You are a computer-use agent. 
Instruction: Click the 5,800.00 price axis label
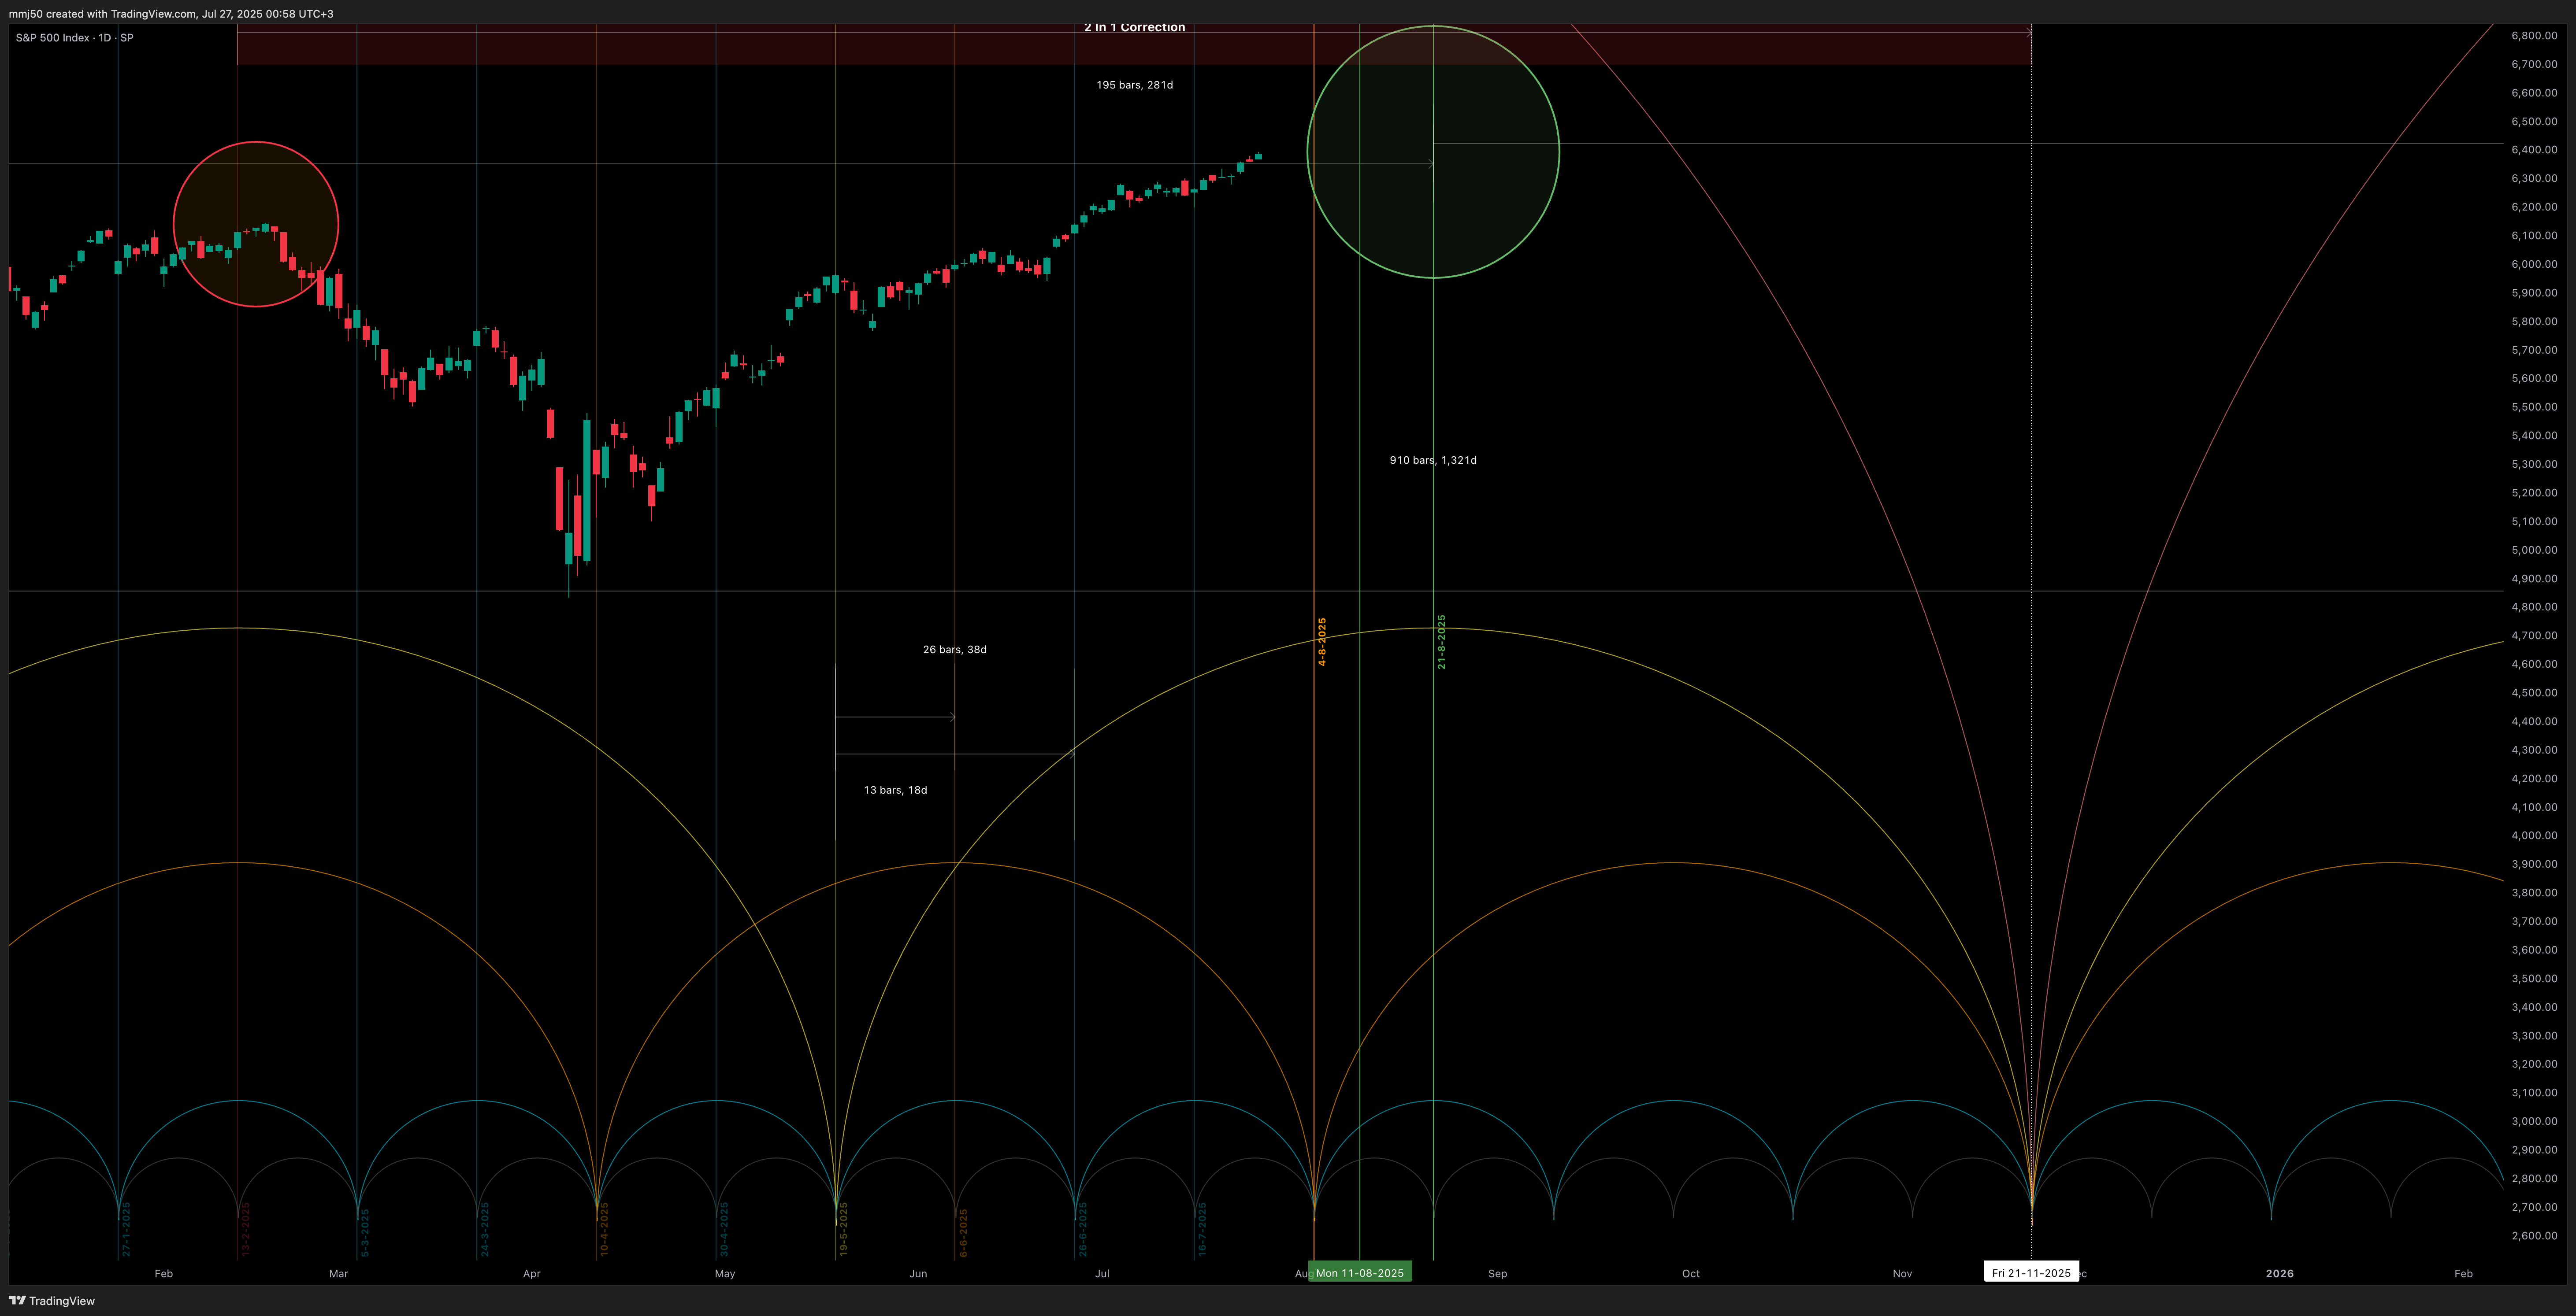click(2534, 322)
